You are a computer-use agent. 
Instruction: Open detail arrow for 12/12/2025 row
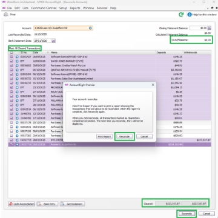tap(17, 114)
